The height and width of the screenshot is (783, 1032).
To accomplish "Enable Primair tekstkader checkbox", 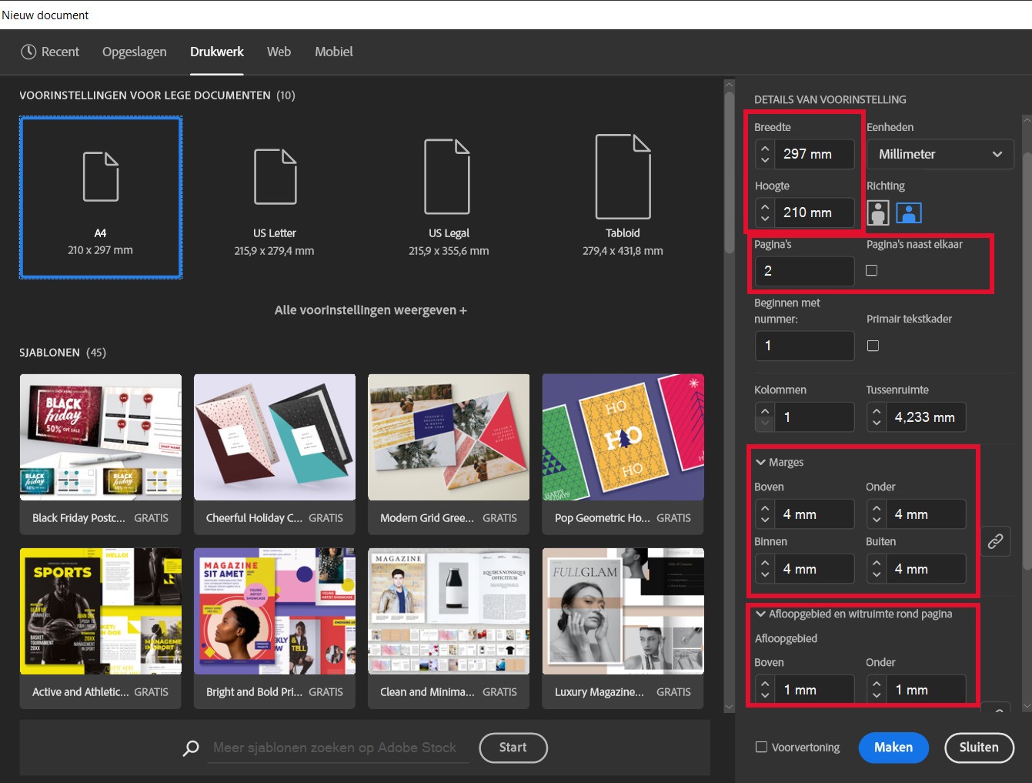I will [873, 346].
